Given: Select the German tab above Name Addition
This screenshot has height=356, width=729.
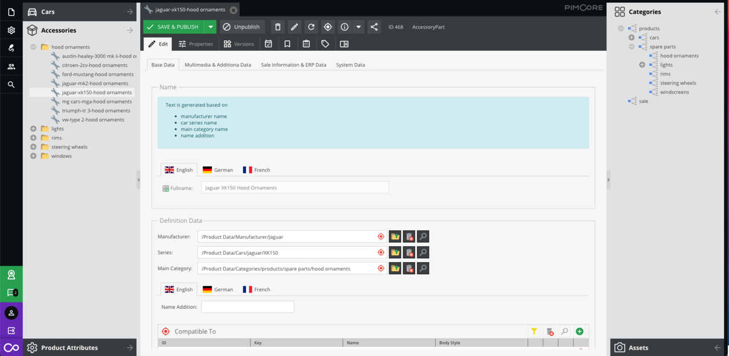Looking at the screenshot, I should 218,289.
